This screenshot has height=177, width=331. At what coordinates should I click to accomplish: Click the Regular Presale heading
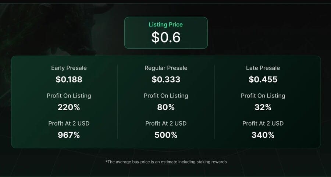[166, 68]
